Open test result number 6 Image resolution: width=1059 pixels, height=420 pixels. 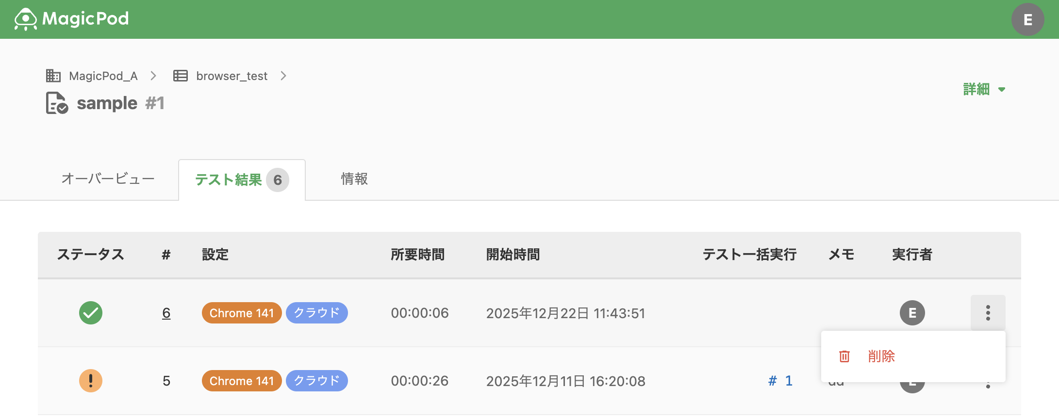pos(166,313)
